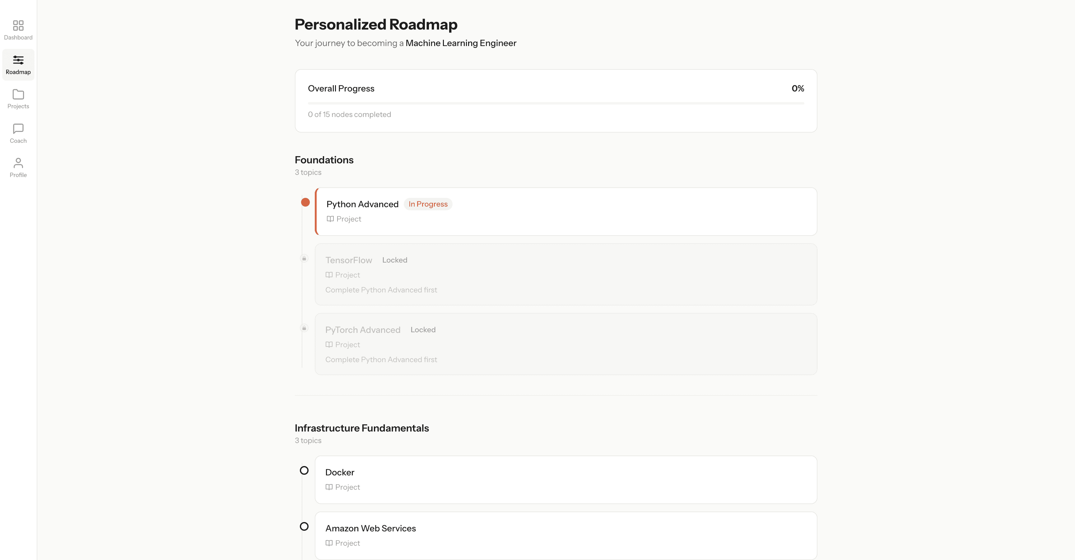Select the orange status dot for Python Advanced
This screenshot has height=560, width=1075.
point(305,203)
